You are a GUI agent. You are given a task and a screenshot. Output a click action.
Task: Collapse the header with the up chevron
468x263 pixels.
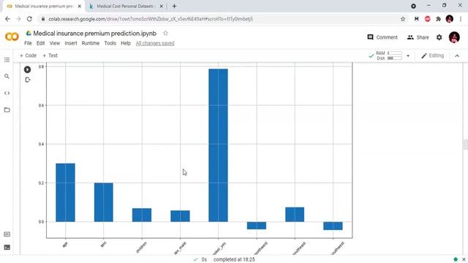click(x=457, y=56)
